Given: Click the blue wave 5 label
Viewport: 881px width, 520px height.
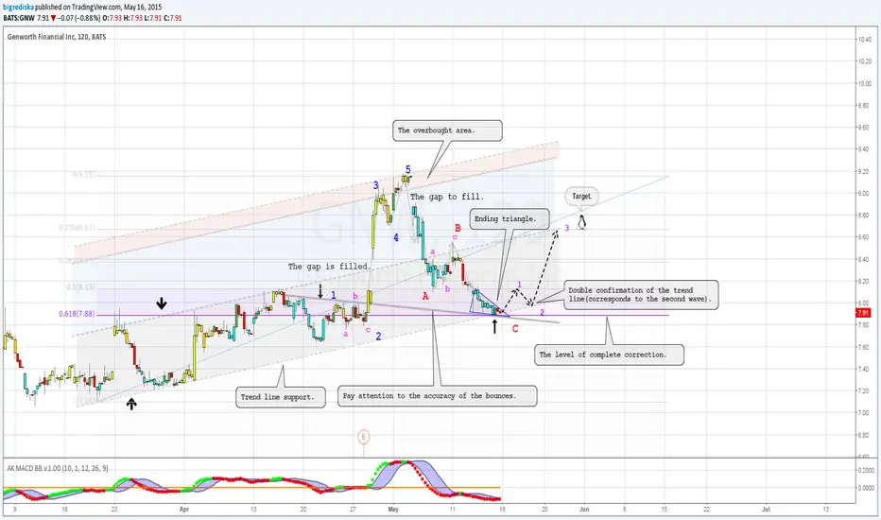Looking at the screenshot, I should 408,169.
